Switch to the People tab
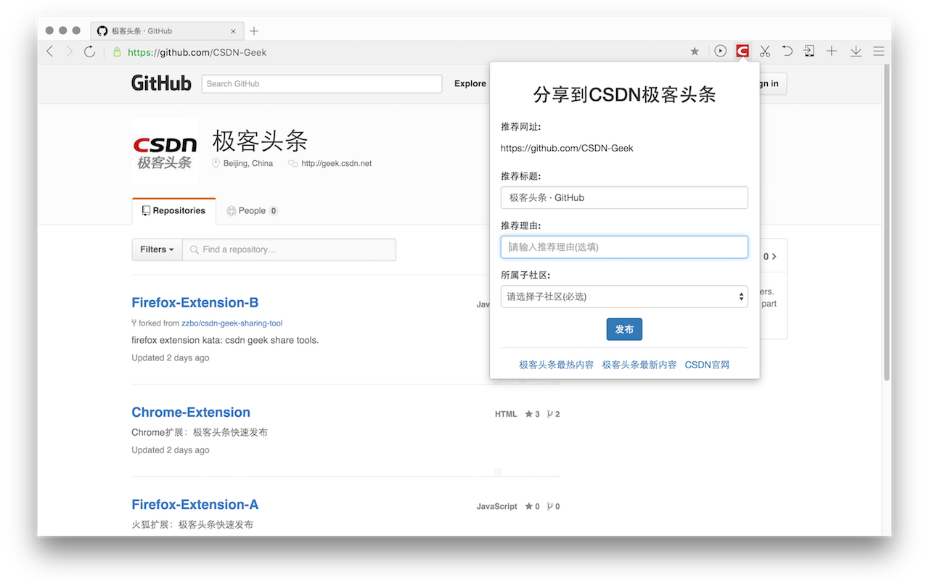The width and height of the screenshot is (929, 580). coord(252,210)
